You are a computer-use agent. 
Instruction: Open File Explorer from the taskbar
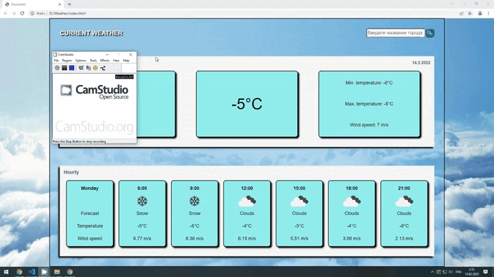click(x=57, y=272)
